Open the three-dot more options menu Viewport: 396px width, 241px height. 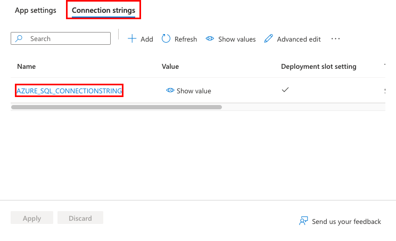click(x=336, y=39)
